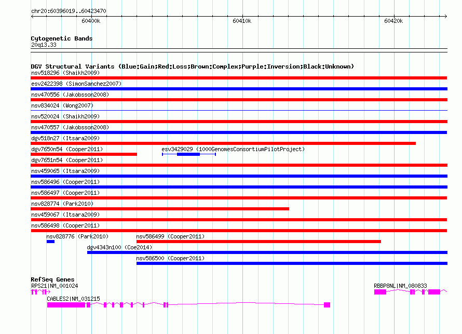Select the esv2422398 (SimonSanchez2007) blue gain bar

point(239,89)
